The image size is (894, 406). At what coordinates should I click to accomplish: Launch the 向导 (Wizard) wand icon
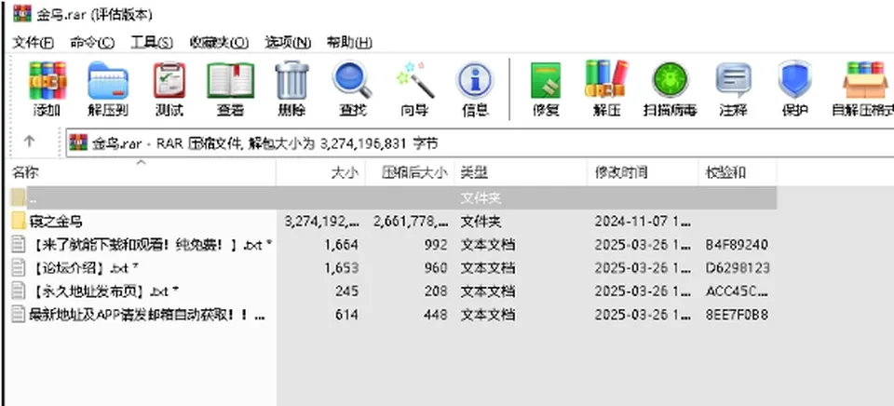[x=414, y=80]
